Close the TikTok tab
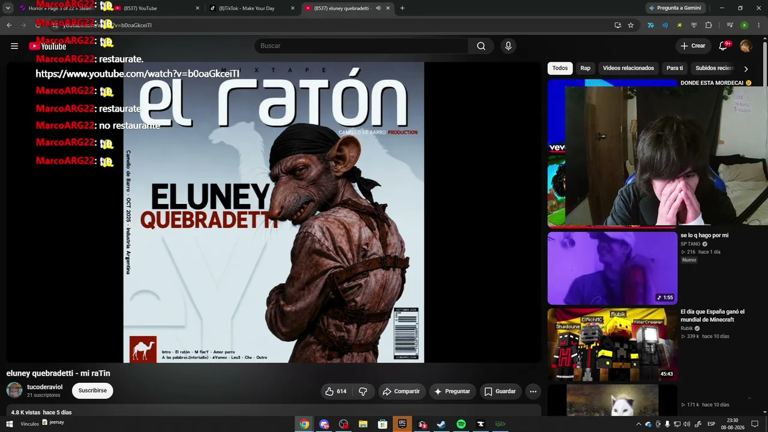 tap(293, 8)
